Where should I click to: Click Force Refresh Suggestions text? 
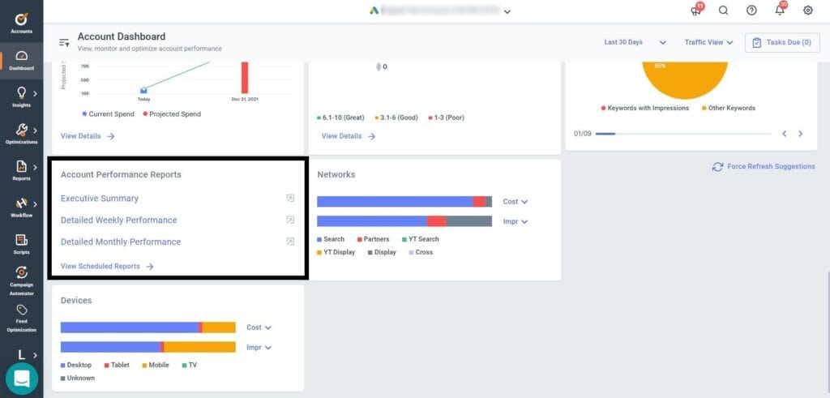(x=772, y=167)
